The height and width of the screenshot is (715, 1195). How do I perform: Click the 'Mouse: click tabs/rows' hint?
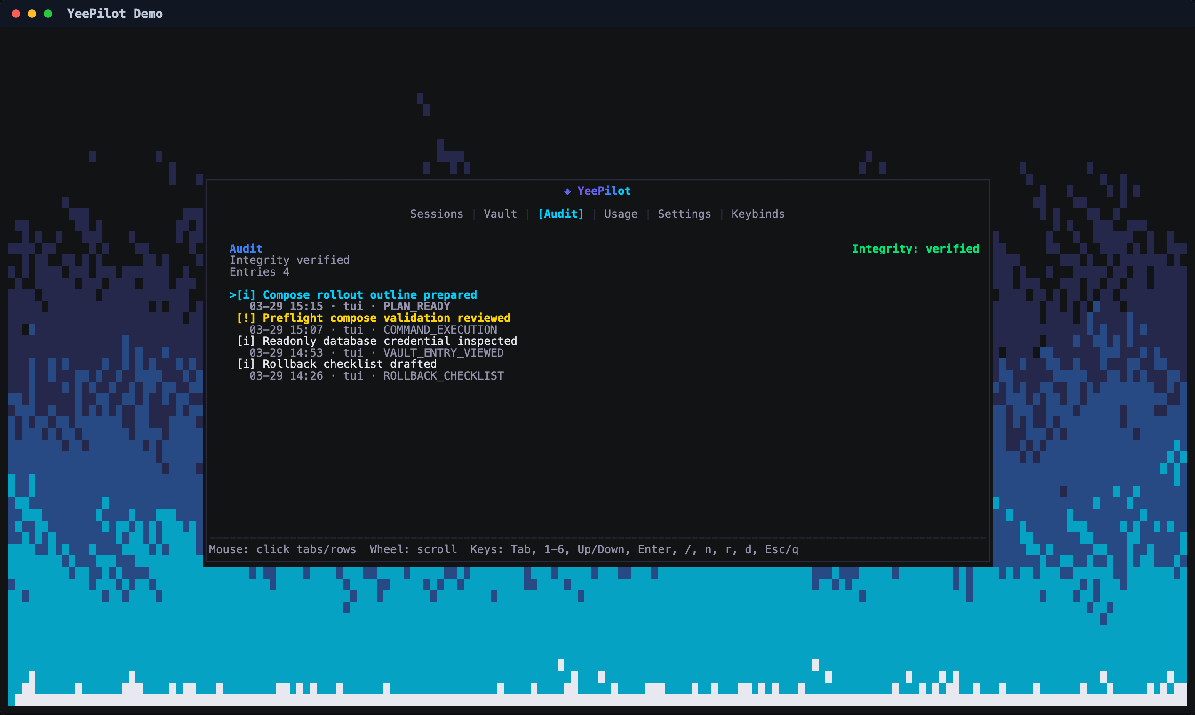tap(282, 549)
